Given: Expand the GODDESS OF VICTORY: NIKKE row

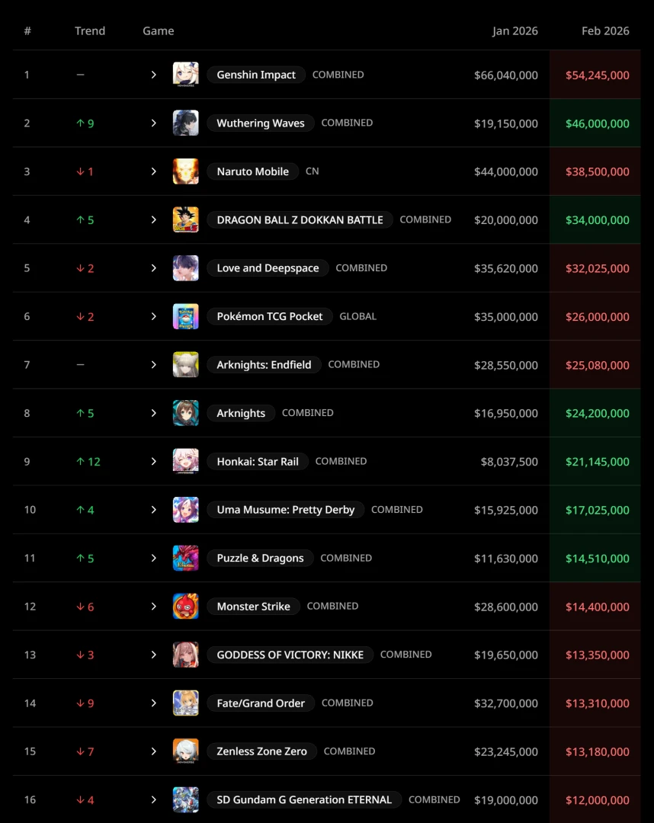Looking at the screenshot, I should click(153, 655).
